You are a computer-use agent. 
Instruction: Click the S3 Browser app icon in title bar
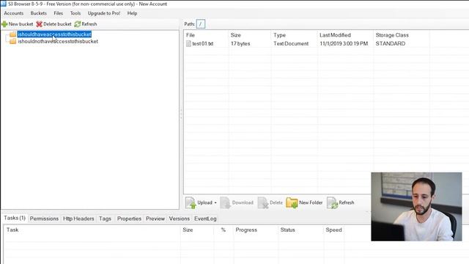(4, 4)
